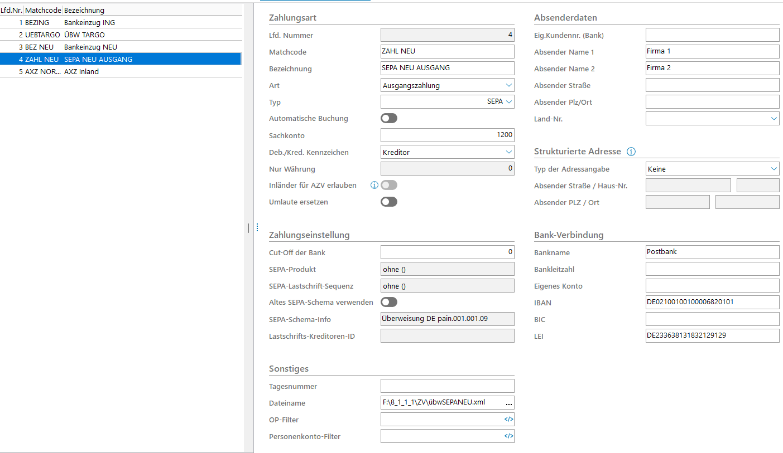Viewport: 783px width, 453px height.
Task: Open the Art dropdown showing Ausgangszahlung
Action: tap(447, 85)
